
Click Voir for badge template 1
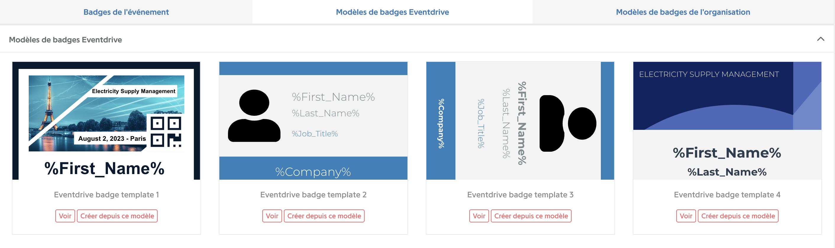[65, 216]
